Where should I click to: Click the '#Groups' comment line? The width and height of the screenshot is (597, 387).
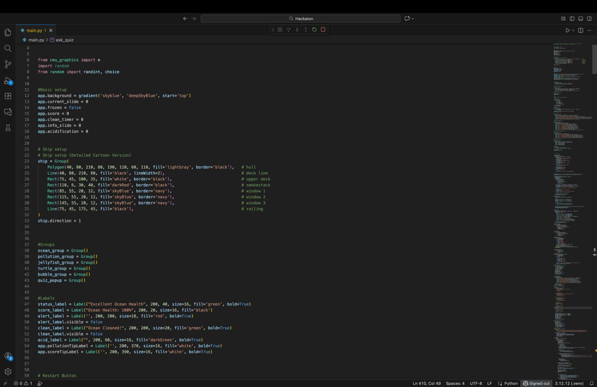pos(46,244)
